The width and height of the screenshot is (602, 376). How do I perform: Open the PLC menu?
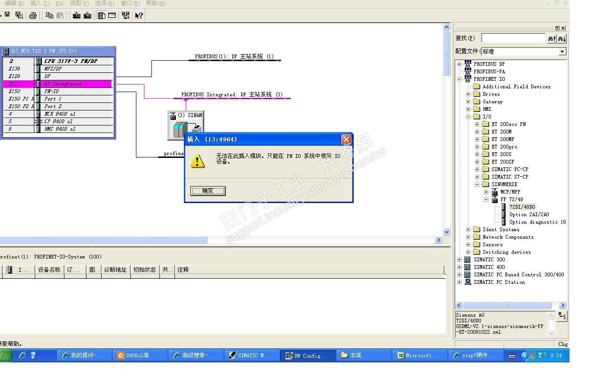(x=60, y=3)
